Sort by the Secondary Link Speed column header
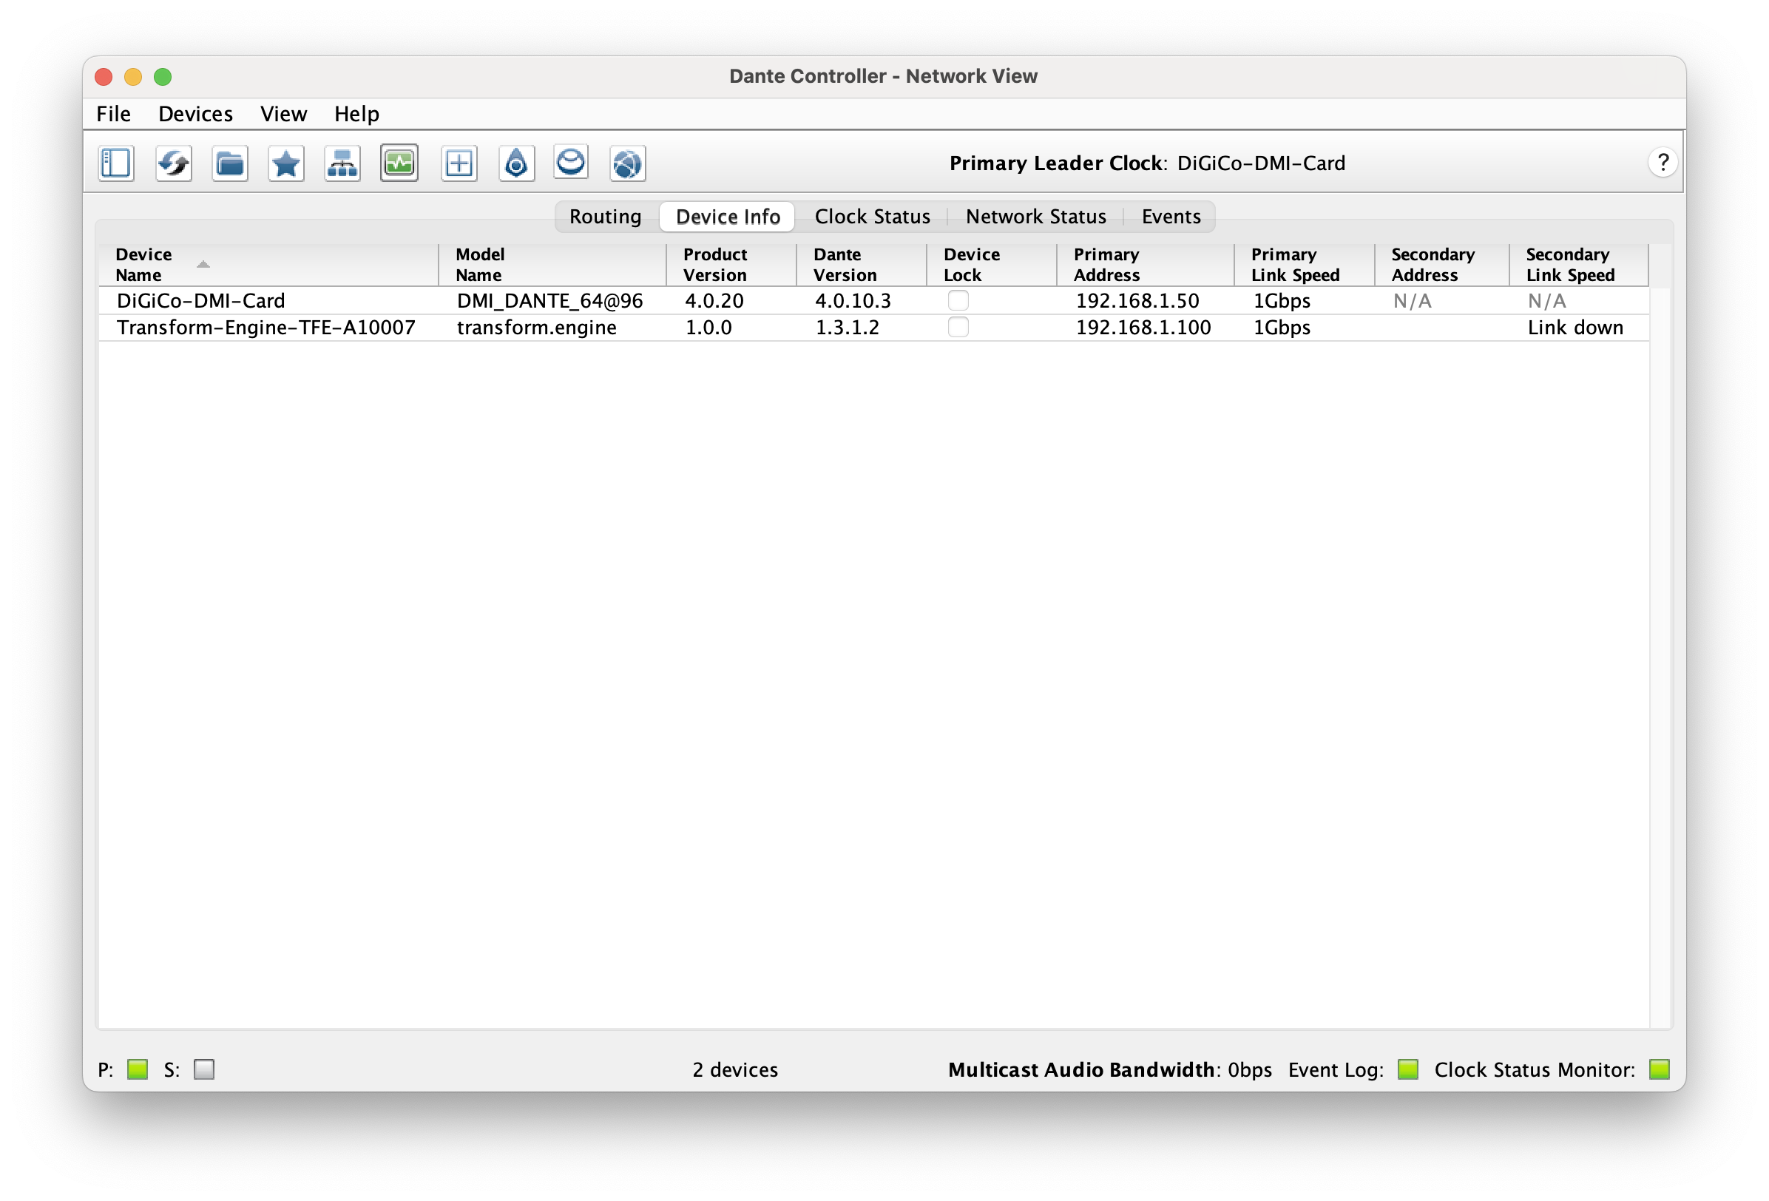Viewport: 1769px width, 1201px height. (x=1580, y=265)
